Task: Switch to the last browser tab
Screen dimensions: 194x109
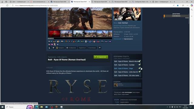Action: (162, 2)
